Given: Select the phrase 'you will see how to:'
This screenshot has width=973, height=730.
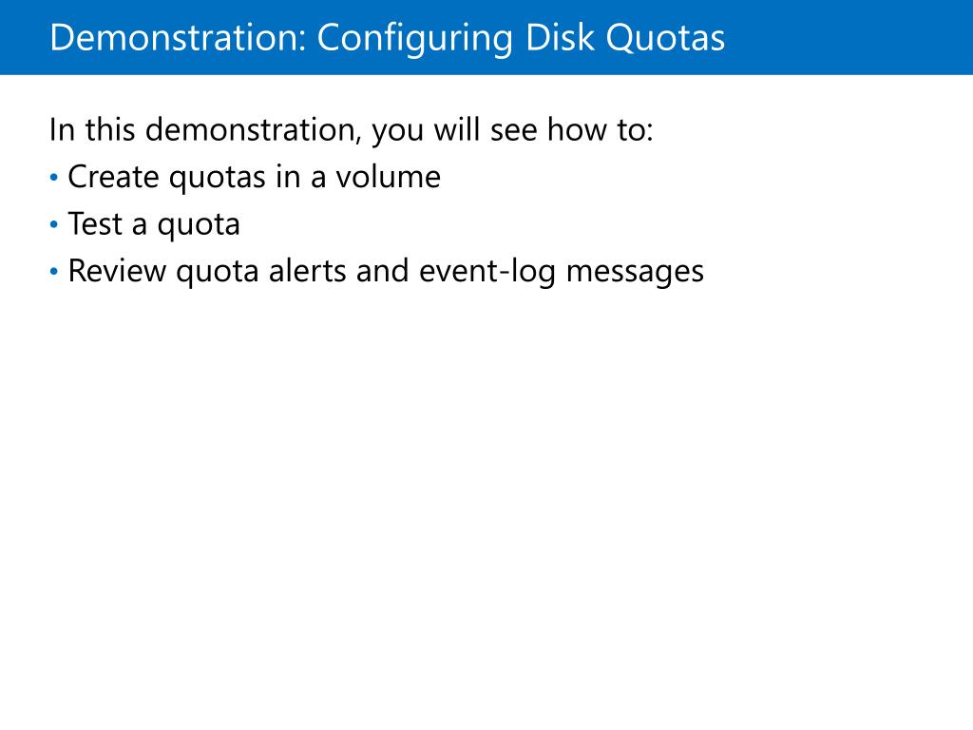Looking at the screenshot, I should pyautogui.click(x=512, y=130).
